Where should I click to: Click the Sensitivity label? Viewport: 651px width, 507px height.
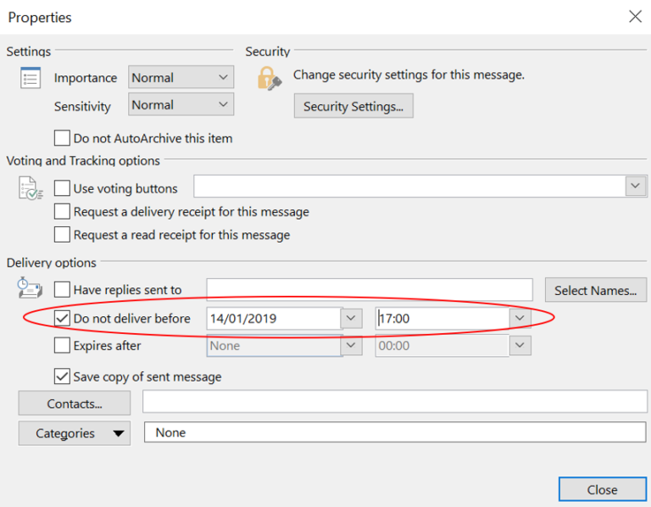tap(82, 106)
